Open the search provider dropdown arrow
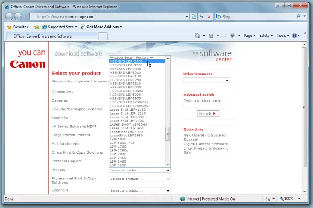The height and width of the screenshot is (208, 313). [304, 16]
